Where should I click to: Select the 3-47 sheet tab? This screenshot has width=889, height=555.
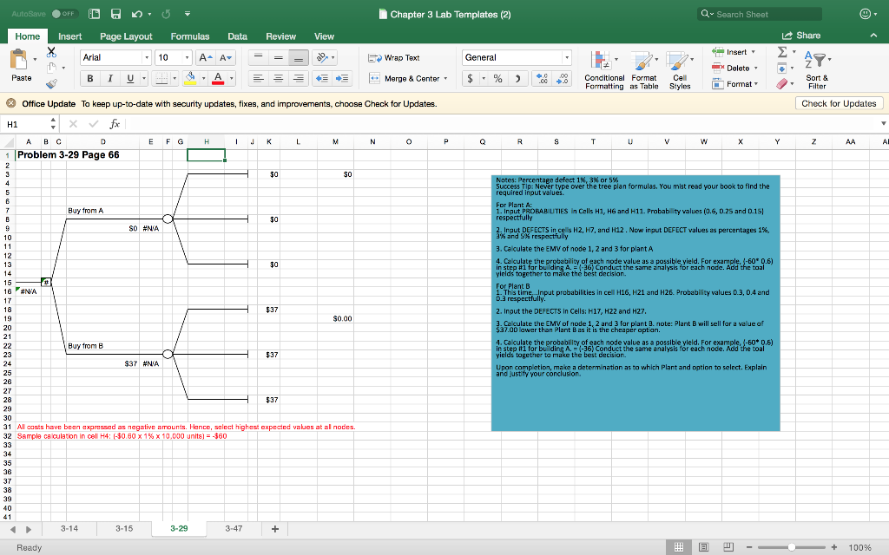[232, 528]
